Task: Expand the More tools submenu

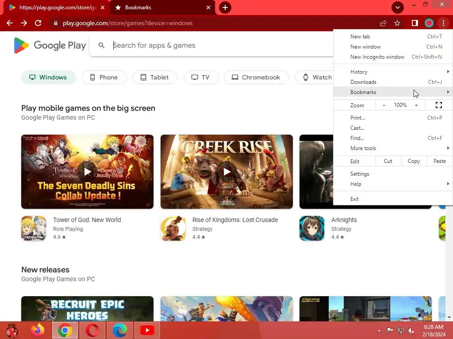Action: [393, 148]
